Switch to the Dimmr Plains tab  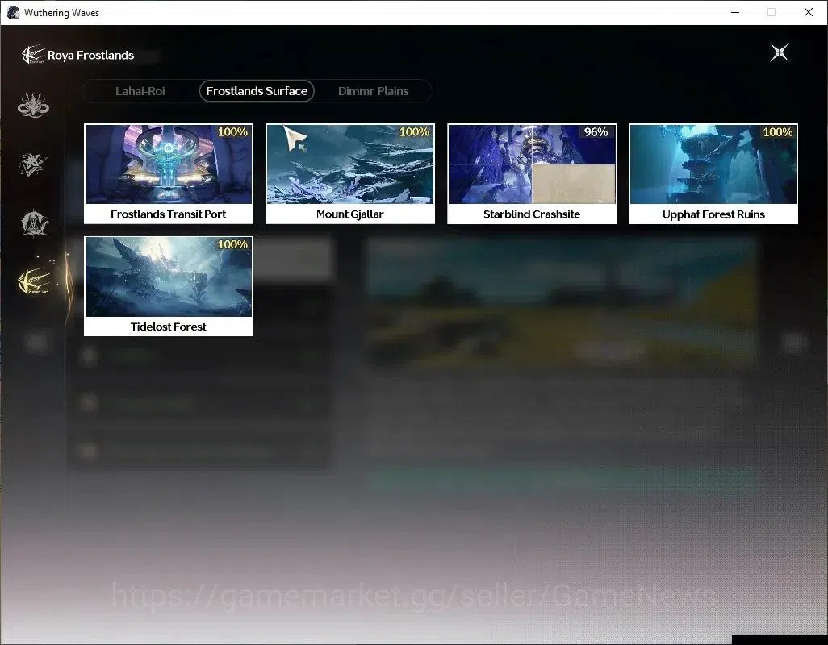click(x=374, y=91)
